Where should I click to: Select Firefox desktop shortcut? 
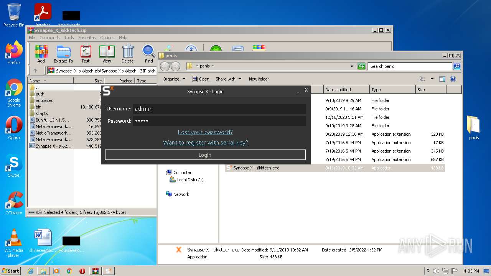tap(14, 53)
